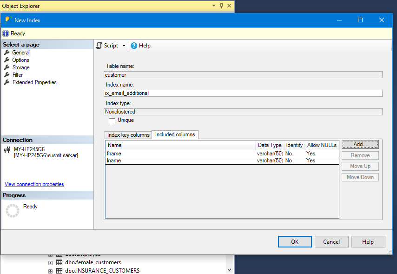The height and width of the screenshot is (274, 397).
Task: Open the General page with wrench icon
Action: coord(7,53)
